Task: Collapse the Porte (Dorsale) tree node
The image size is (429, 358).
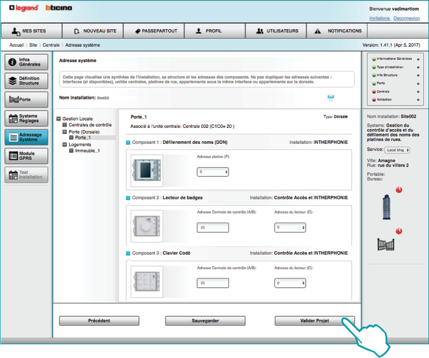Action: click(64, 131)
